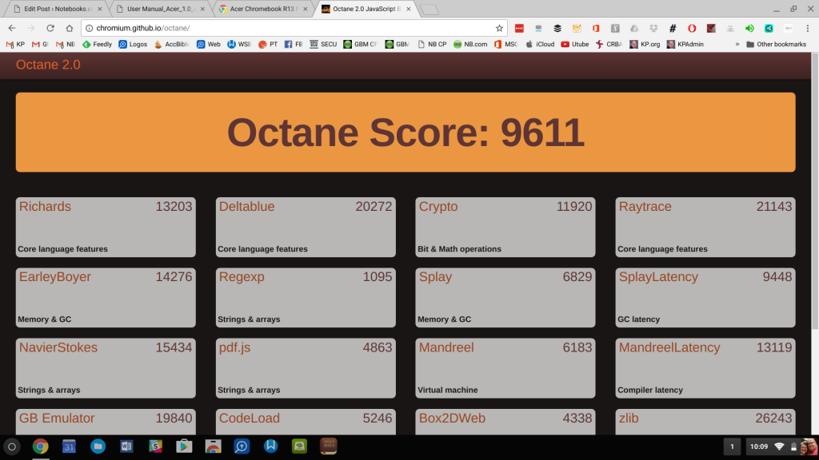Click the Richards benchmark name
Image resolution: width=819 pixels, height=460 pixels.
coord(45,207)
